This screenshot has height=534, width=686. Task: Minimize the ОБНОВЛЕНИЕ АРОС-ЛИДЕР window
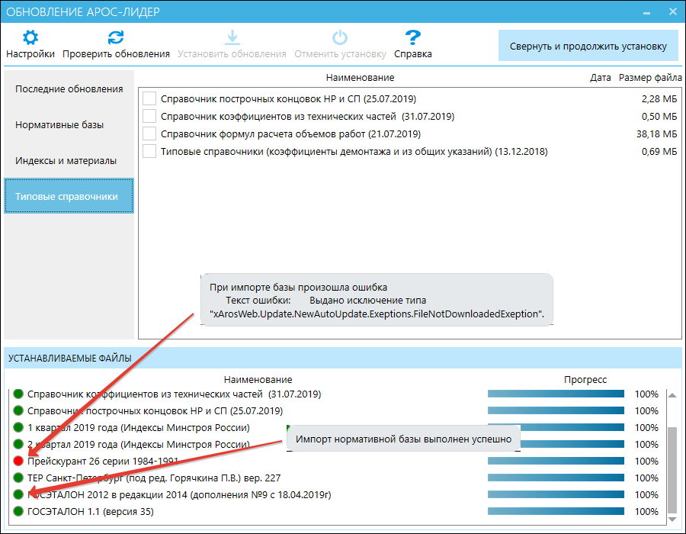[x=646, y=12]
